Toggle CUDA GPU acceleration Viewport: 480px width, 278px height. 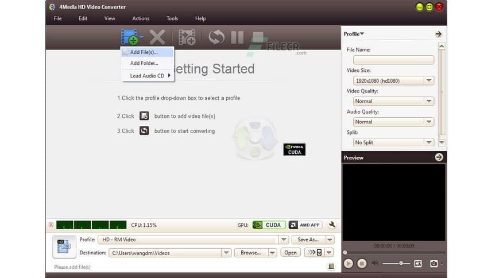269,225
